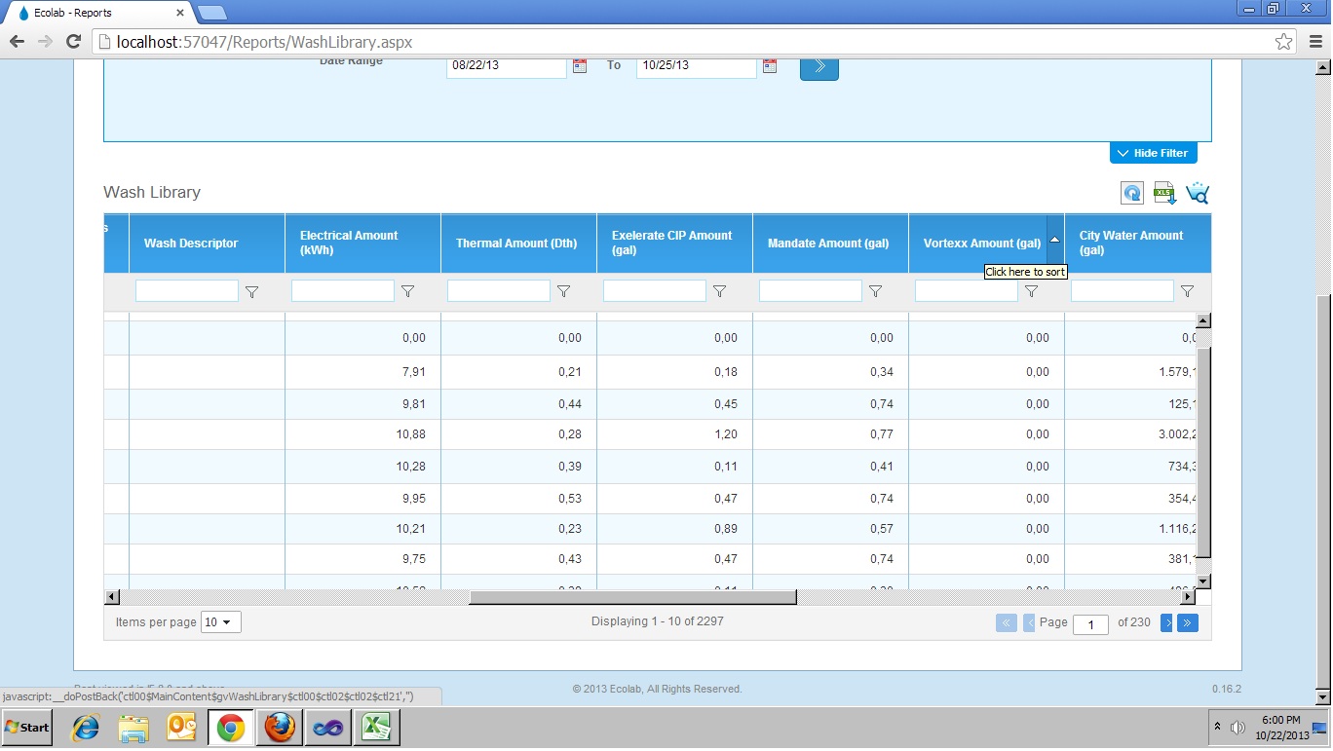The height and width of the screenshot is (751, 1333).
Task: Open Firefox from the Windows taskbar
Action: tap(279, 728)
